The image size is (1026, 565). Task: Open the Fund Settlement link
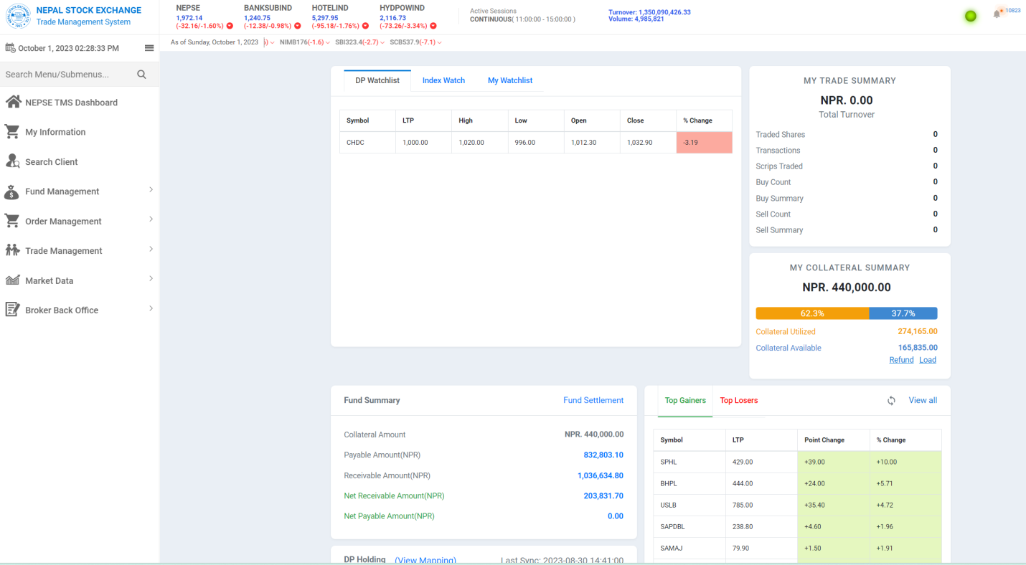tap(593, 400)
